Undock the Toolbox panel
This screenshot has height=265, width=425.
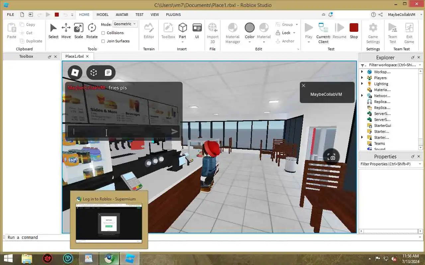(49, 57)
